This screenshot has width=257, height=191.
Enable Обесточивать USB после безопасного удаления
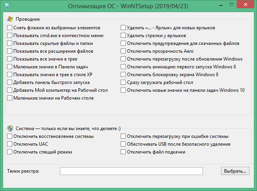[x=123, y=144]
